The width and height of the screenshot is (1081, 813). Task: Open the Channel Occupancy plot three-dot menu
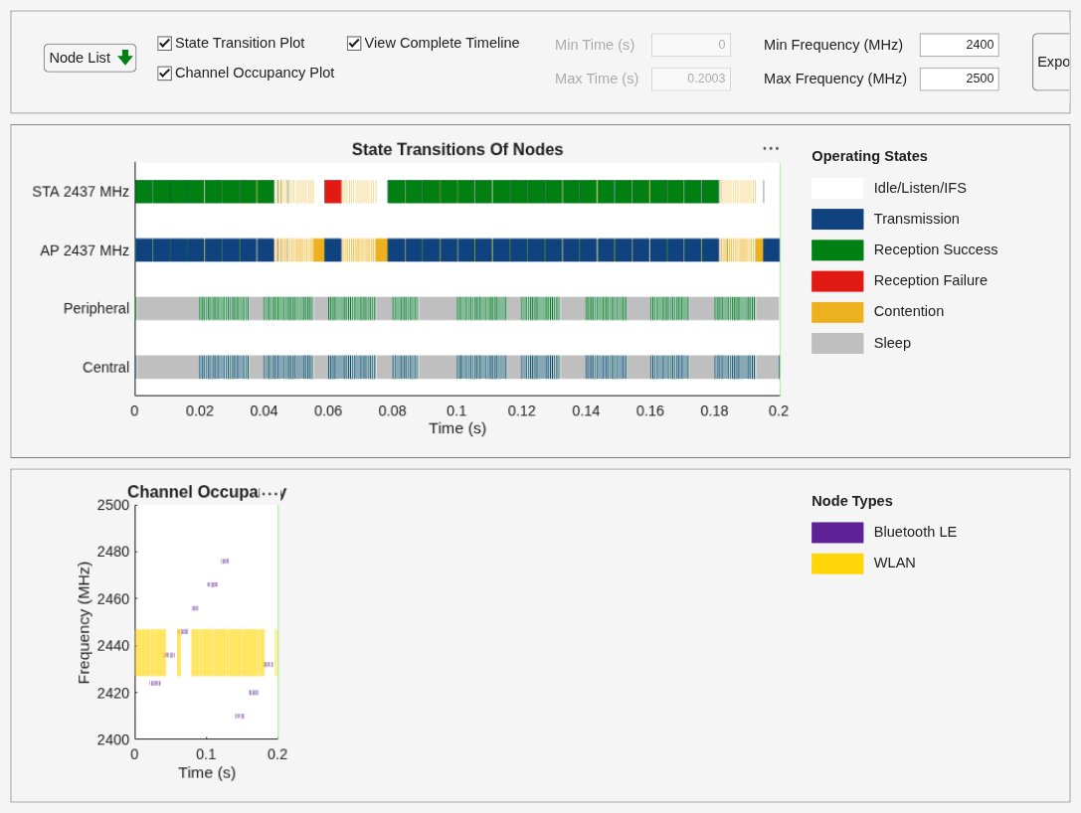tap(271, 493)
